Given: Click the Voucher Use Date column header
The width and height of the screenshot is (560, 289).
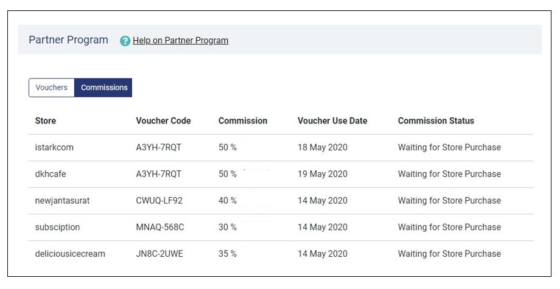Looking at the screenshot, I should pyautogui.click(x=332, y=120).
